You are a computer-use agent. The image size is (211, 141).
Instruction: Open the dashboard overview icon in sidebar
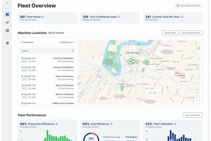7,14
